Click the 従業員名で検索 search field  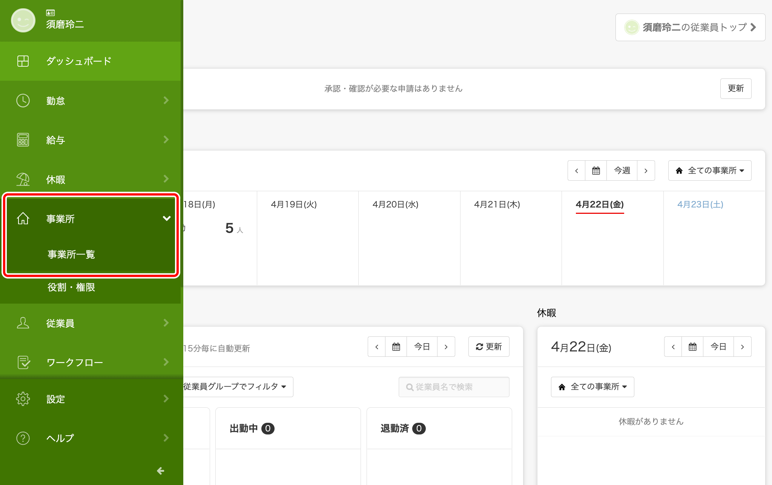[454, 387]
